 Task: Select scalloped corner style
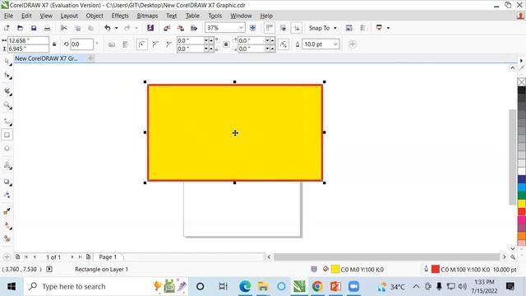pos(155,44)
